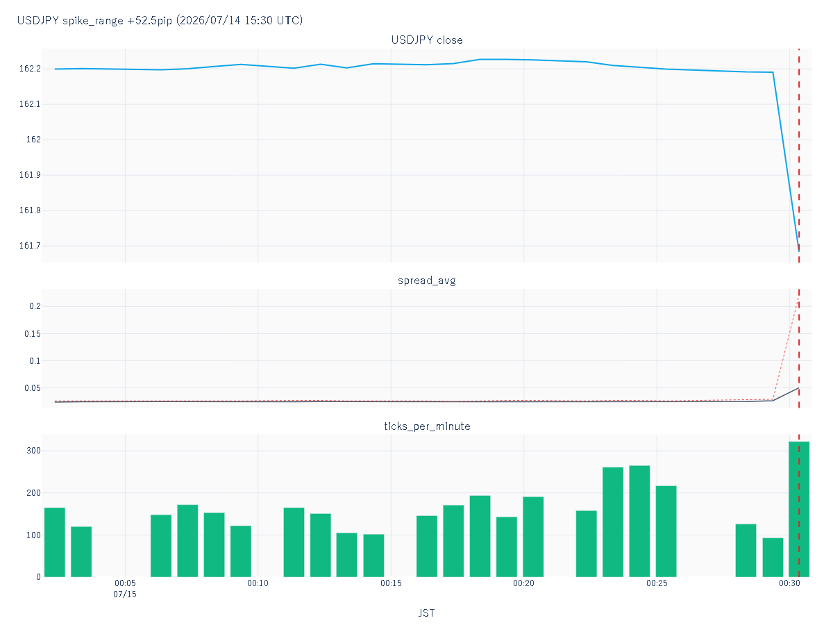Click the tallest green bar at 00:30
The height and width of the screenshot is (625, 833).
point(799,509)
